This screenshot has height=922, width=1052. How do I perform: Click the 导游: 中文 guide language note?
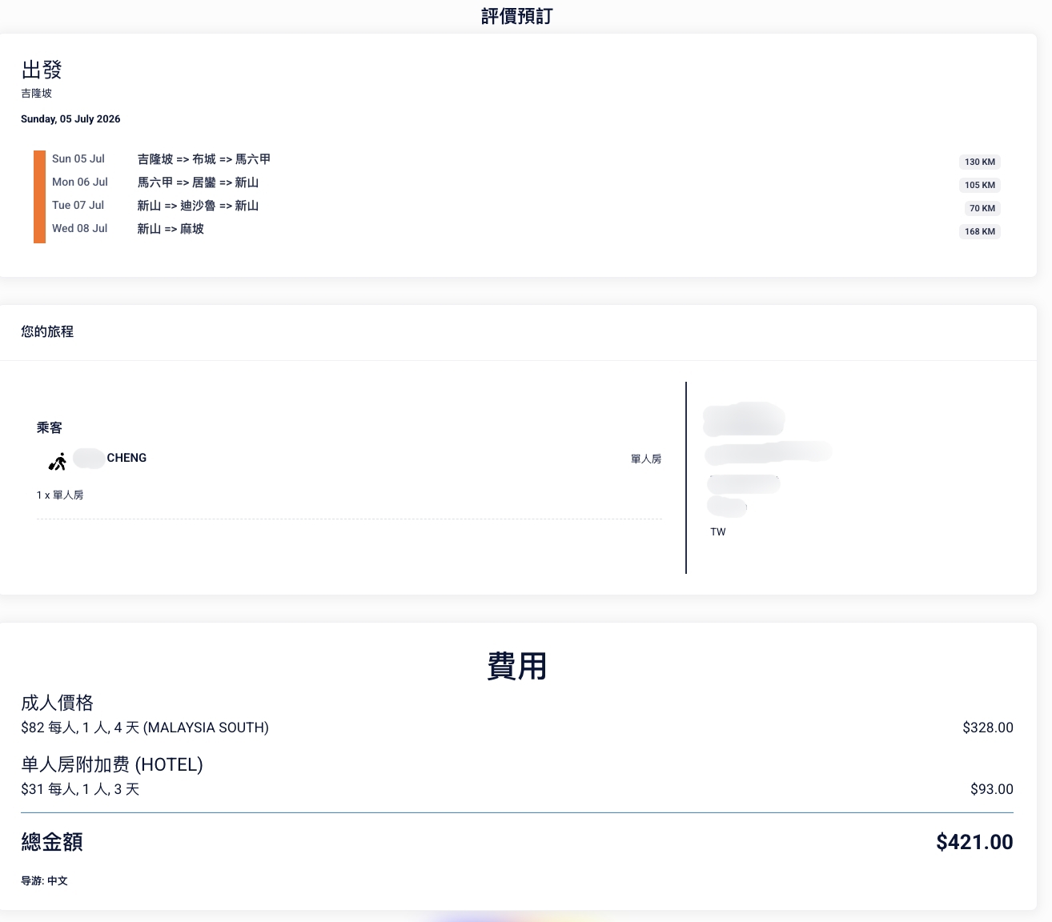click(x=45, y=881)
